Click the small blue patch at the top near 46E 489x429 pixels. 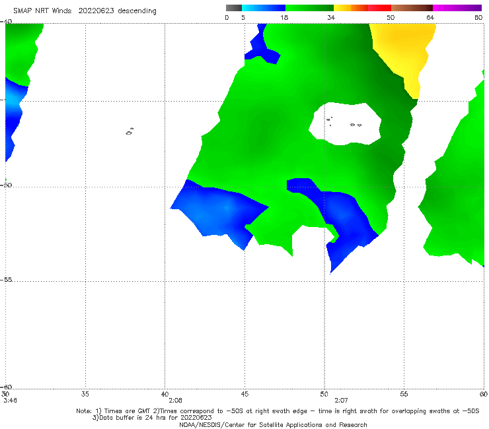tap(261, 47)
